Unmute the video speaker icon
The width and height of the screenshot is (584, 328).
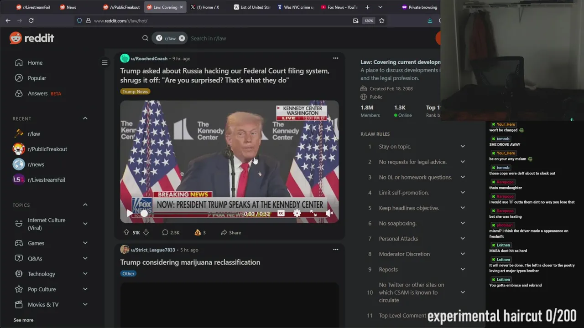[329, 213]
